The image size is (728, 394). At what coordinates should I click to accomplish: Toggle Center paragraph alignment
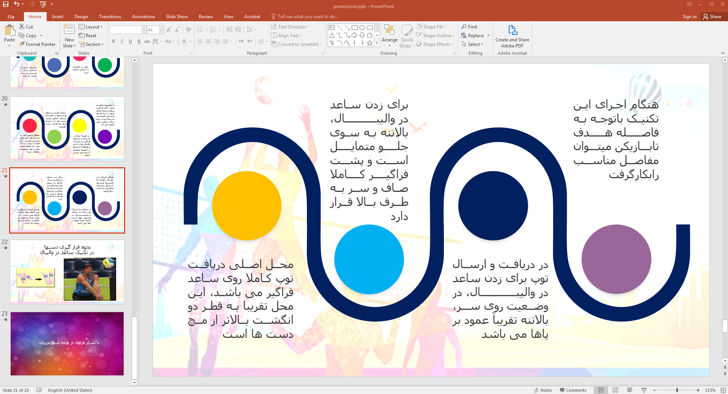[208, 41]
